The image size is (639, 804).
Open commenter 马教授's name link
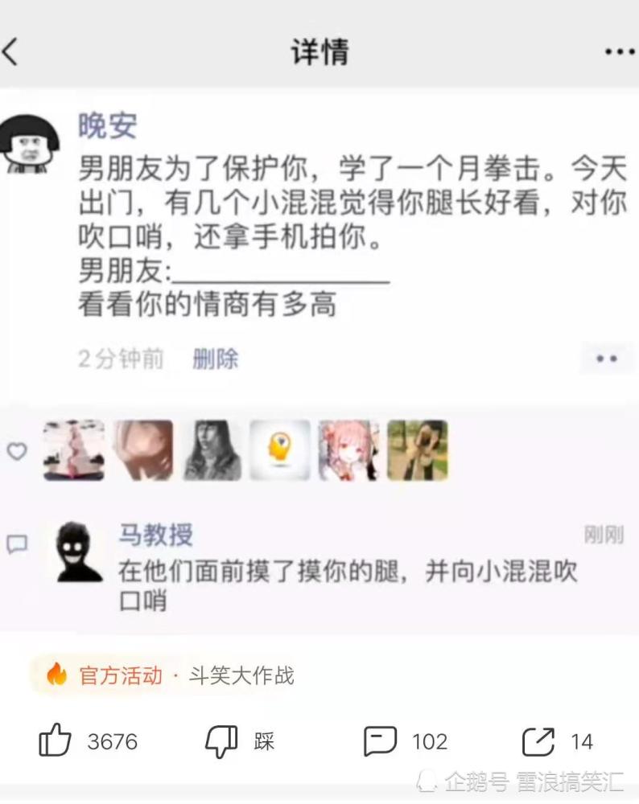(x=156, y=535)
